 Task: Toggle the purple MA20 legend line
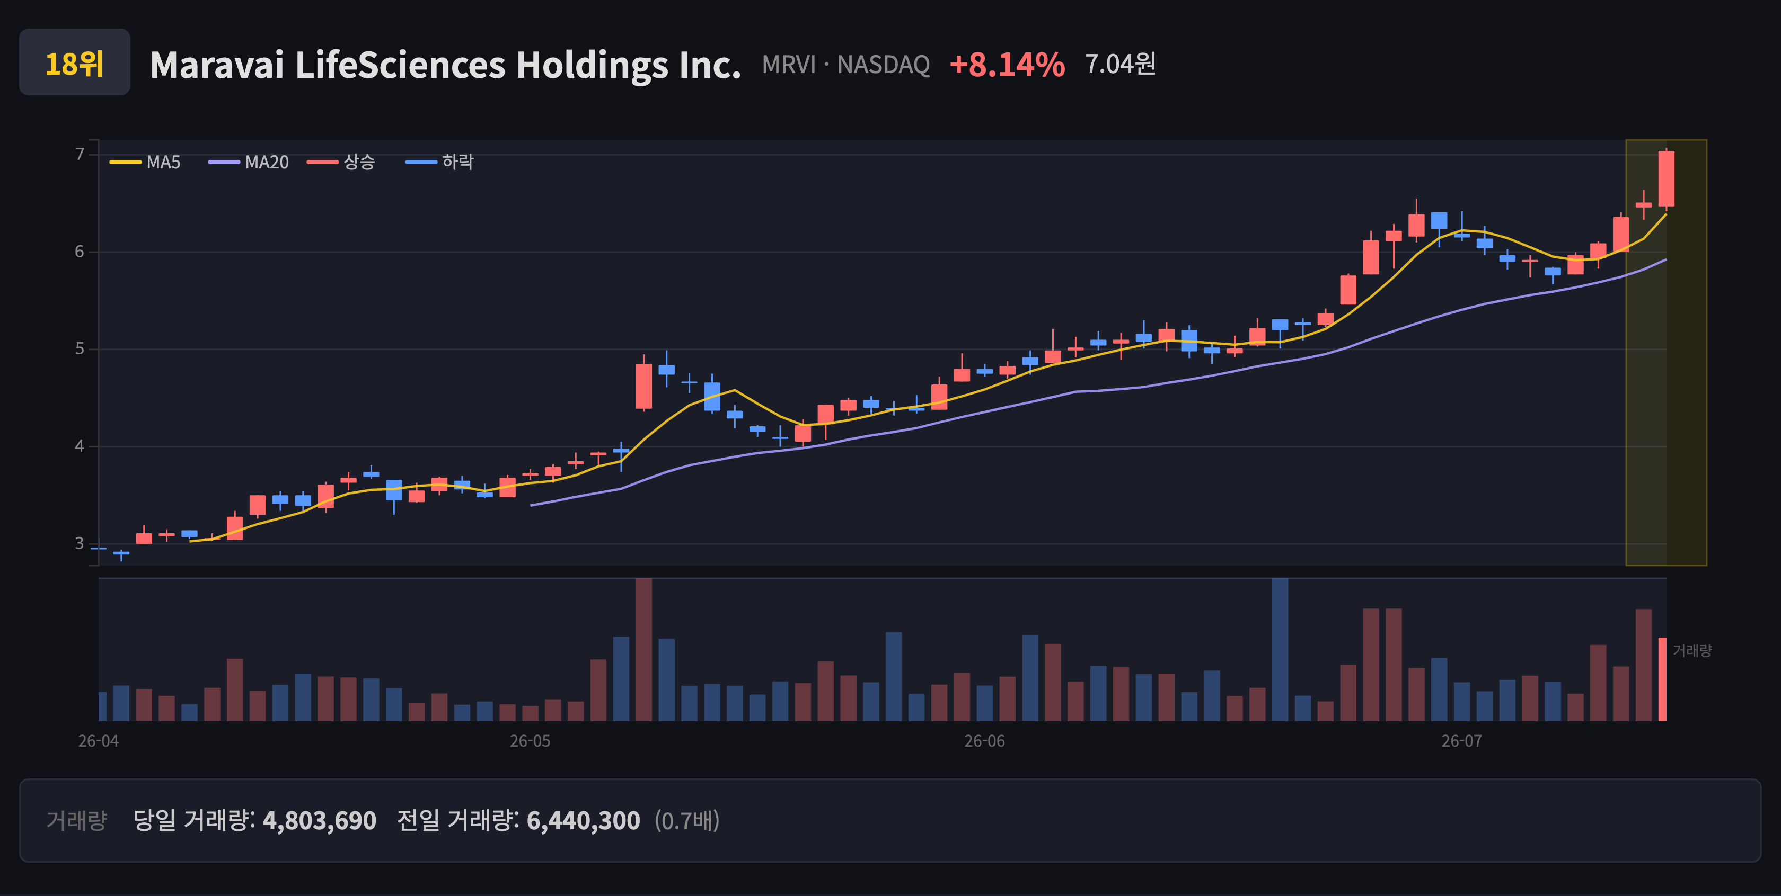coord(224,163)
